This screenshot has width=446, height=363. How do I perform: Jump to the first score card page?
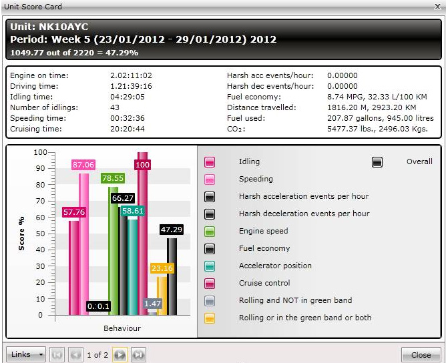(x=57, y=355)
